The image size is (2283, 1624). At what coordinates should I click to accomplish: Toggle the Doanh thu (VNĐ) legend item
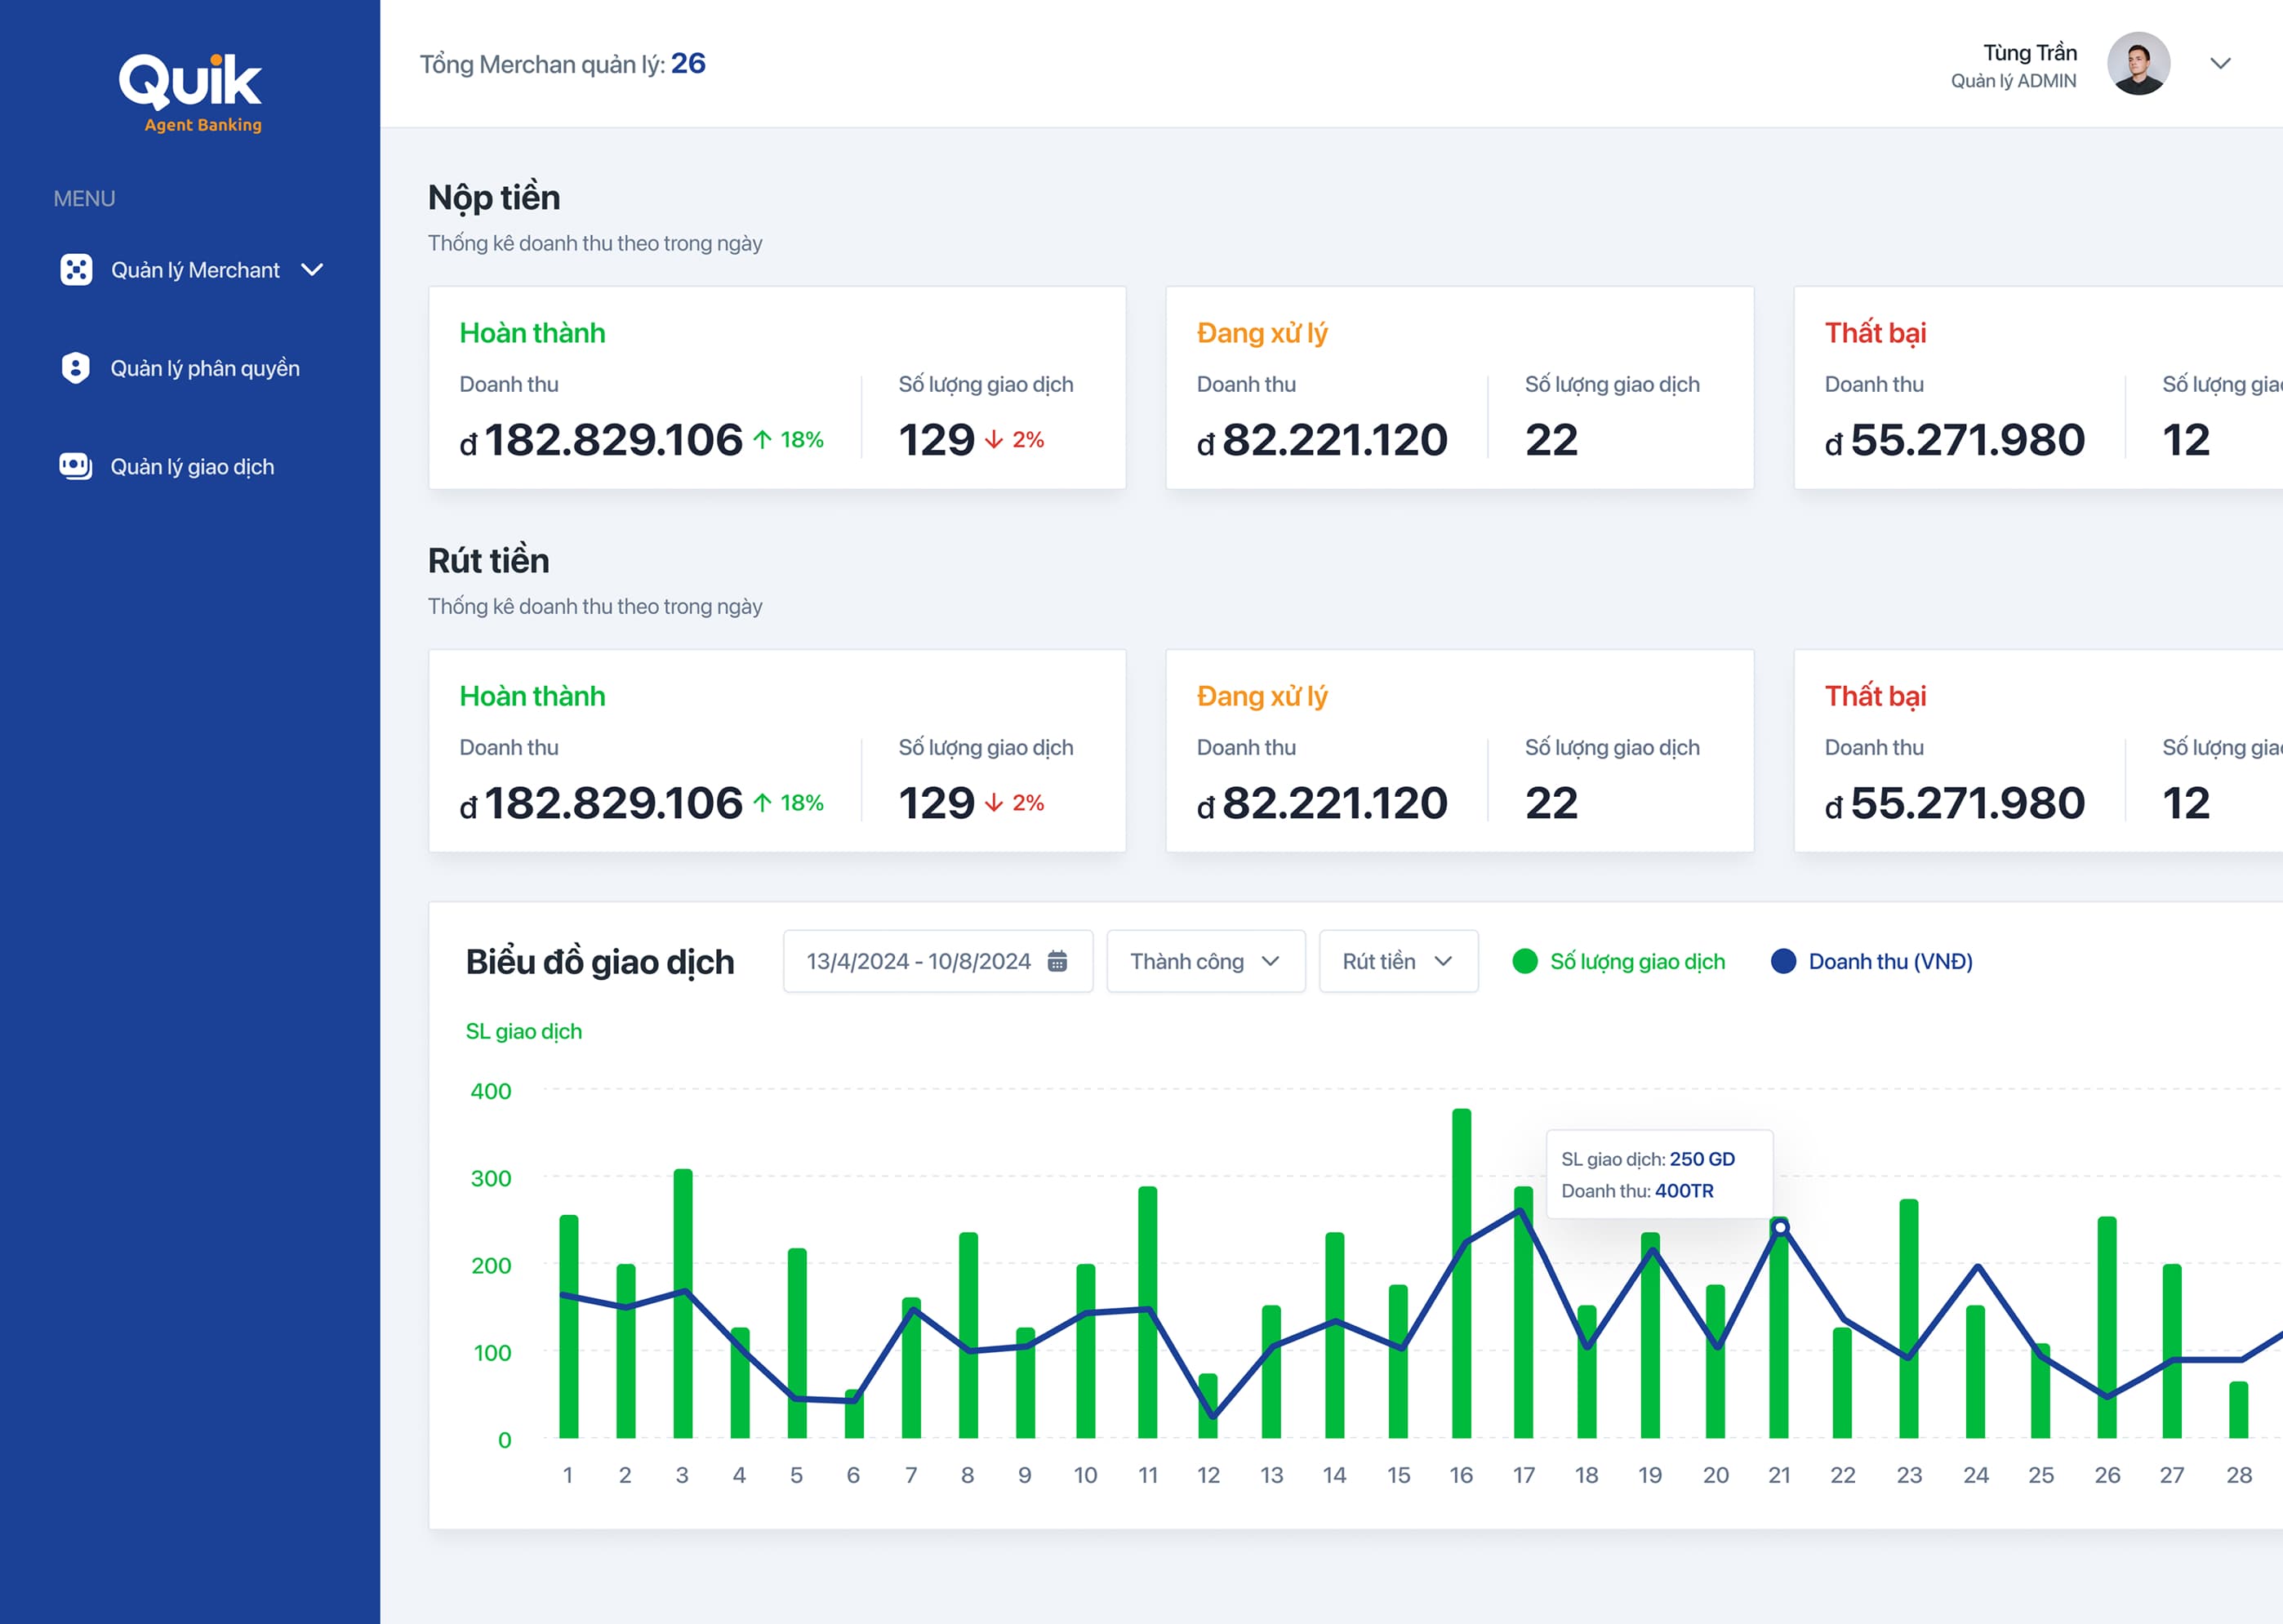[1871, 961]
